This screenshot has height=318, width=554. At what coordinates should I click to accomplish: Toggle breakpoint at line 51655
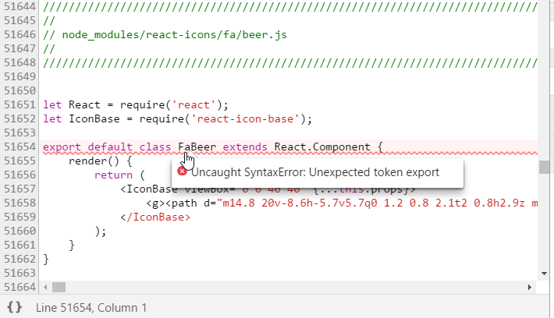[x=19, y=161]
